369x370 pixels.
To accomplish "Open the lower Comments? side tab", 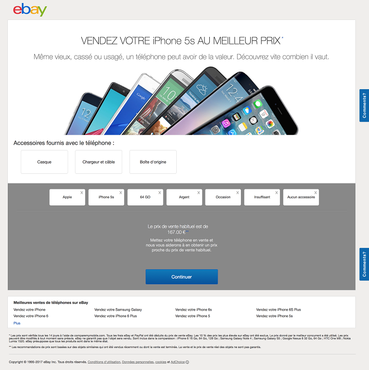I will (x=364, y=264).
